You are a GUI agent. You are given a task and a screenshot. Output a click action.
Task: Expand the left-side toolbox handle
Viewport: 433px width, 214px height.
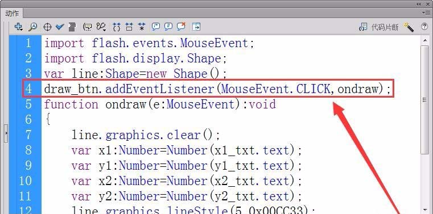6,133
